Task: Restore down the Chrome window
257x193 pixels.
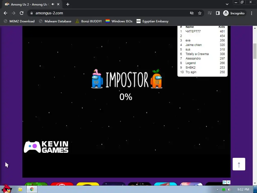Action: coord(242,2)
